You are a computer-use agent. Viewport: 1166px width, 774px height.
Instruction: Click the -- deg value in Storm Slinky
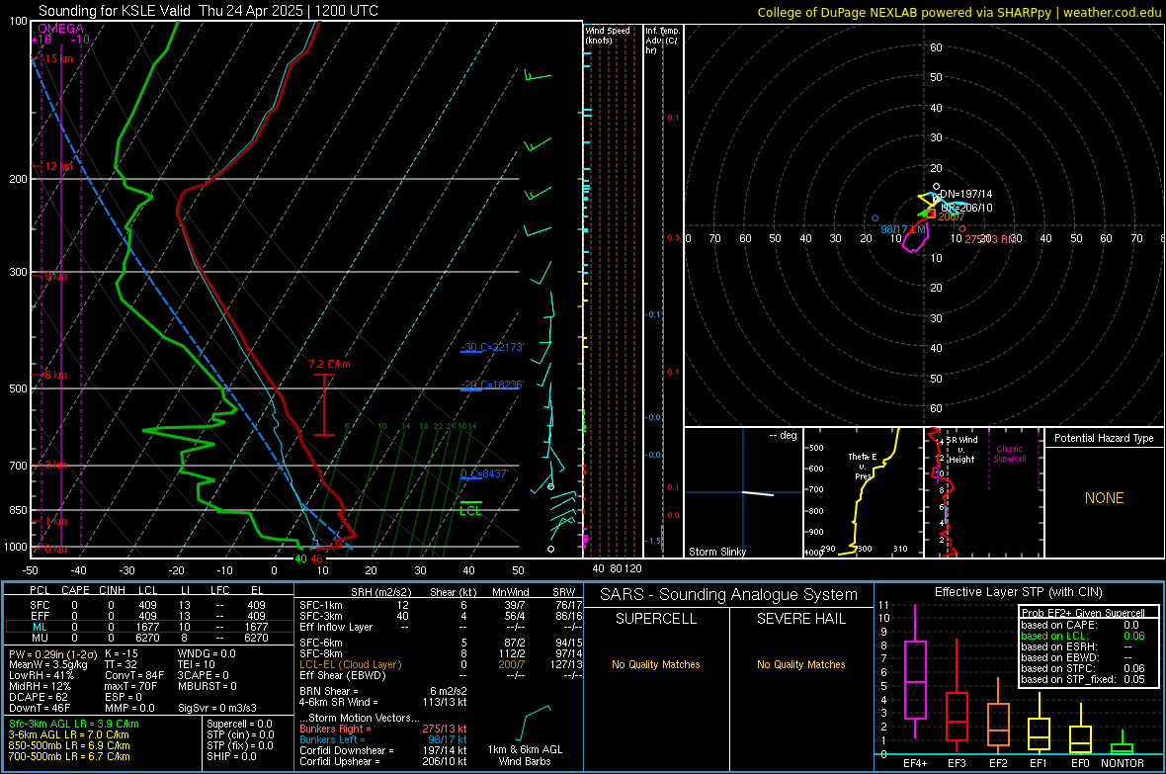pos(783,436)
